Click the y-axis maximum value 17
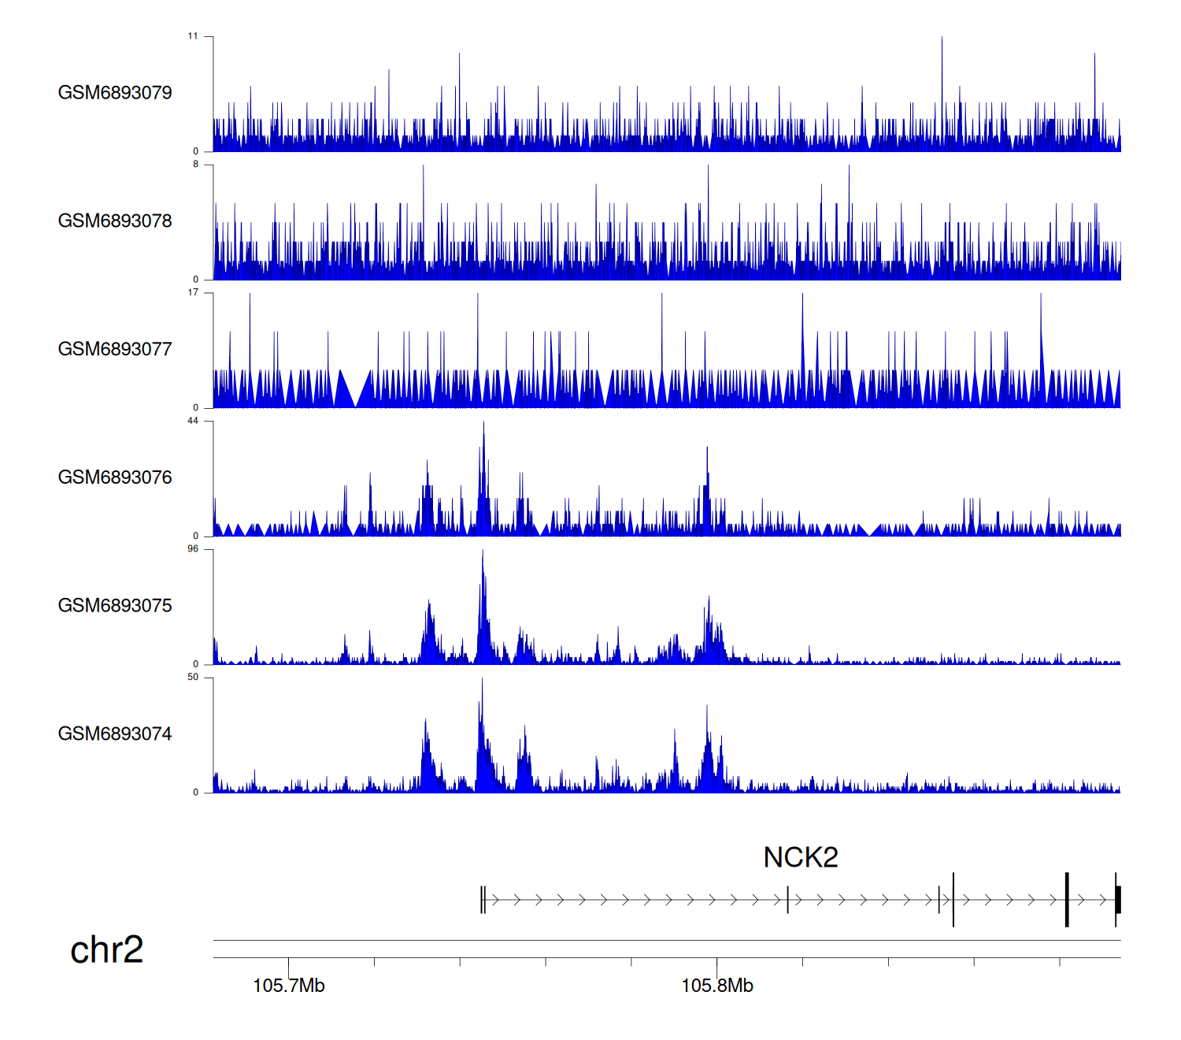This screenshot has height=1040, width=1181. (x=193, y=292)
